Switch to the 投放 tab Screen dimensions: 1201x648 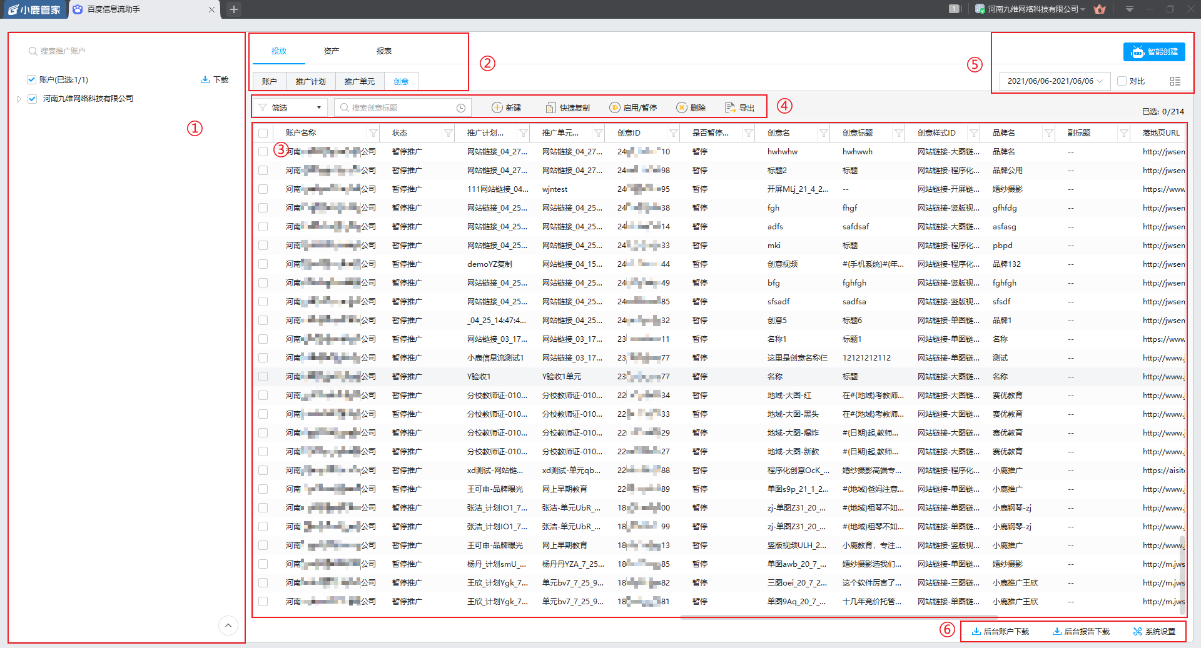click(279, 51)
